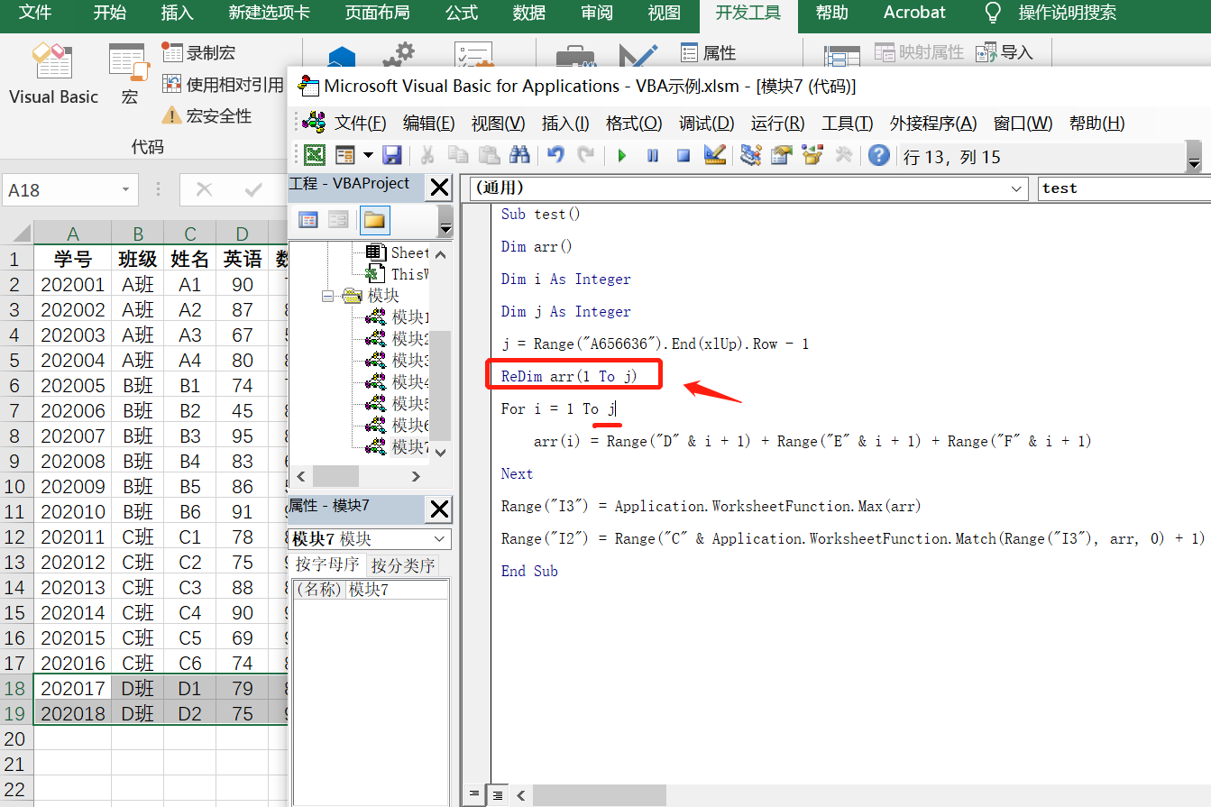Open the Project Explorer icon

click(x=750, y=155)
